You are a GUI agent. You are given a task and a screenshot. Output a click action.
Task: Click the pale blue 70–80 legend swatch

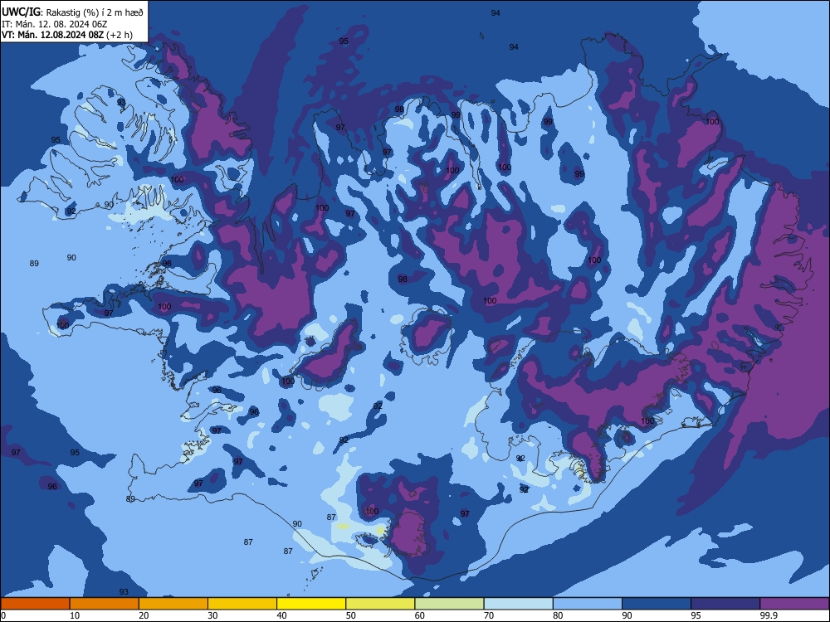[x=518, y=604]
